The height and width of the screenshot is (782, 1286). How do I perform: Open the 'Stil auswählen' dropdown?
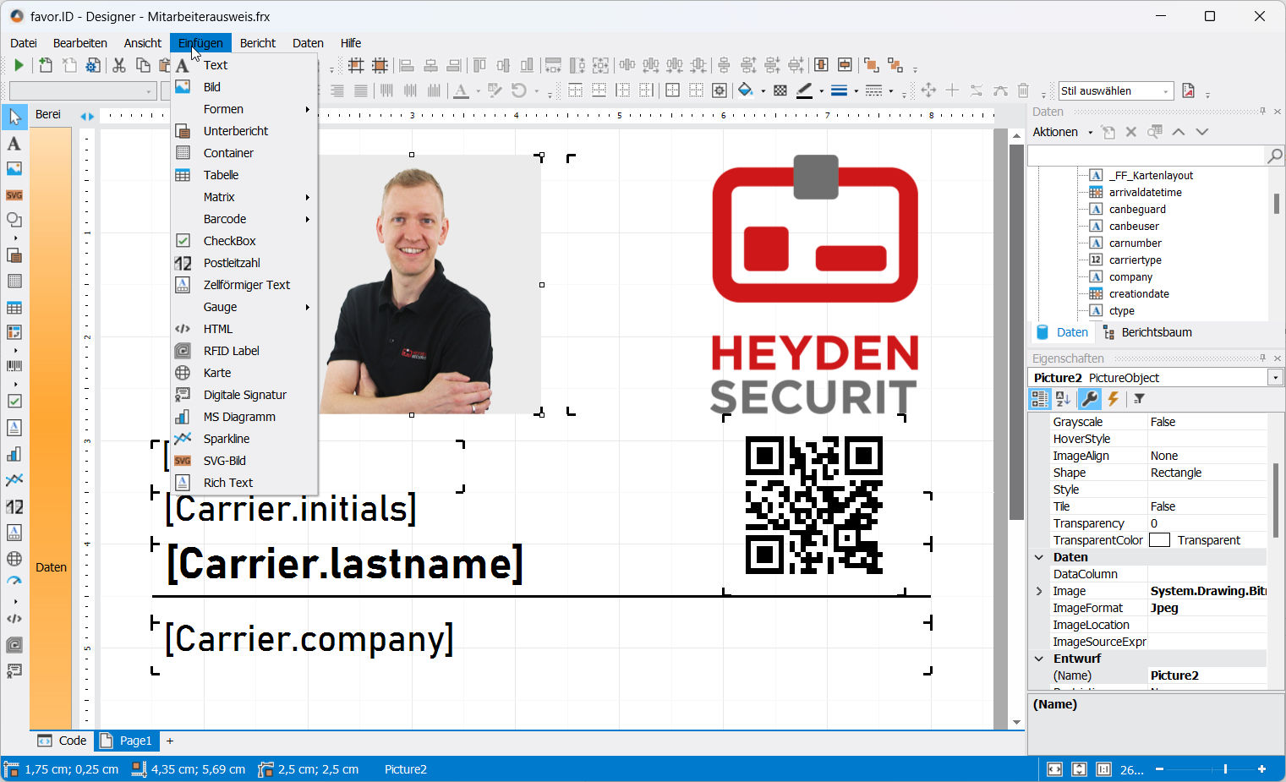[1114, 90]
